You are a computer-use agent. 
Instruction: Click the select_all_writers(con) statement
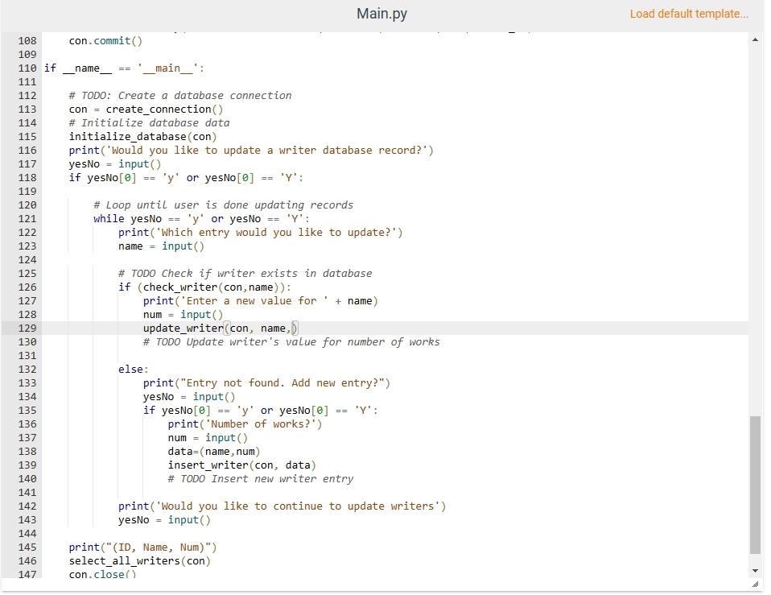tap(139, 560)
